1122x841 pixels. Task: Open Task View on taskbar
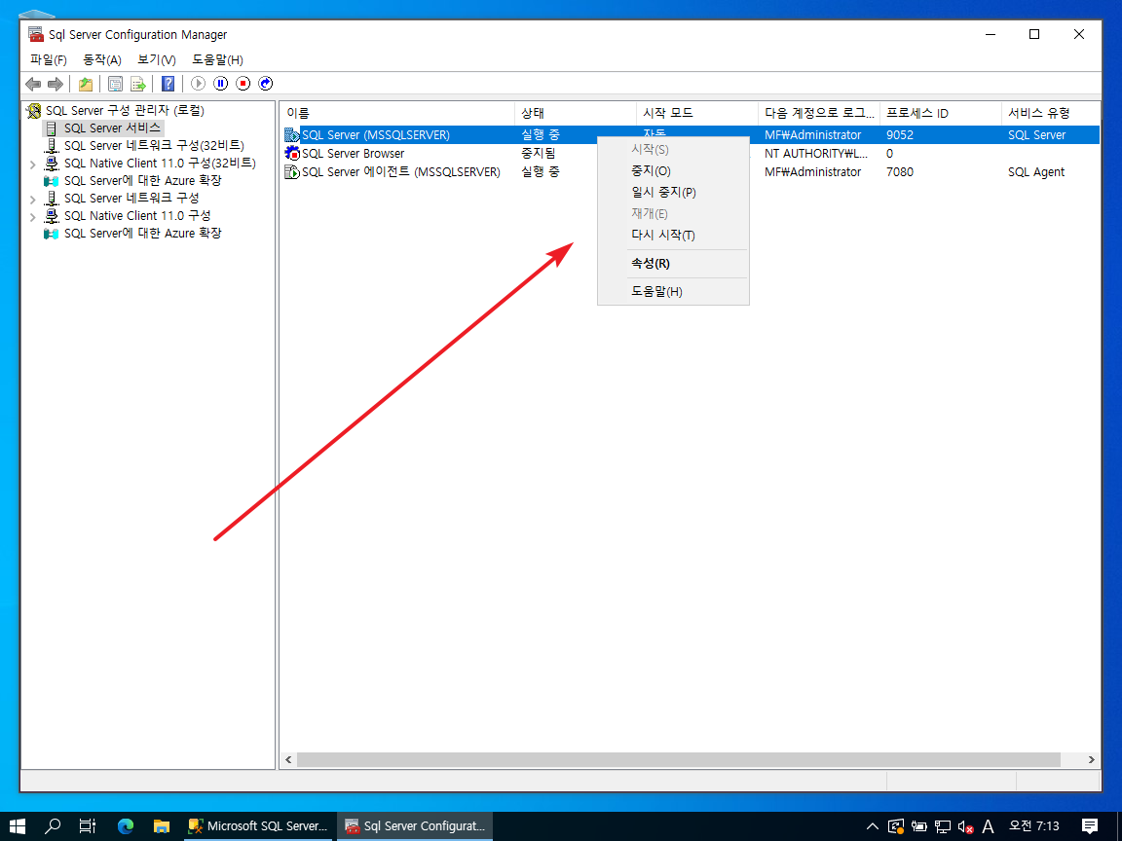pos(88,826)
